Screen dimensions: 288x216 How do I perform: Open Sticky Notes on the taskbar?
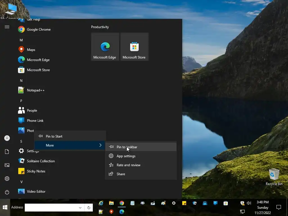pos(184,203)
